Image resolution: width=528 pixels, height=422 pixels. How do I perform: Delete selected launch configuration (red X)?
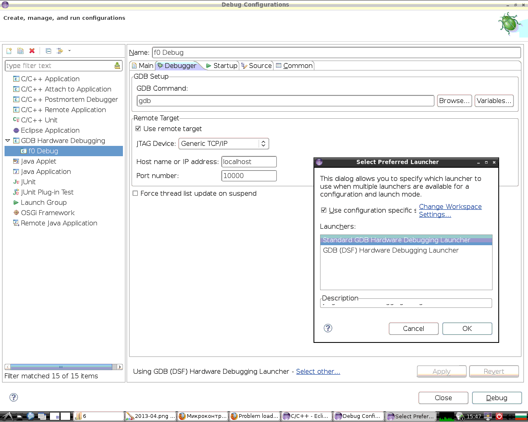pyautogui.click(x=32, y=51)
